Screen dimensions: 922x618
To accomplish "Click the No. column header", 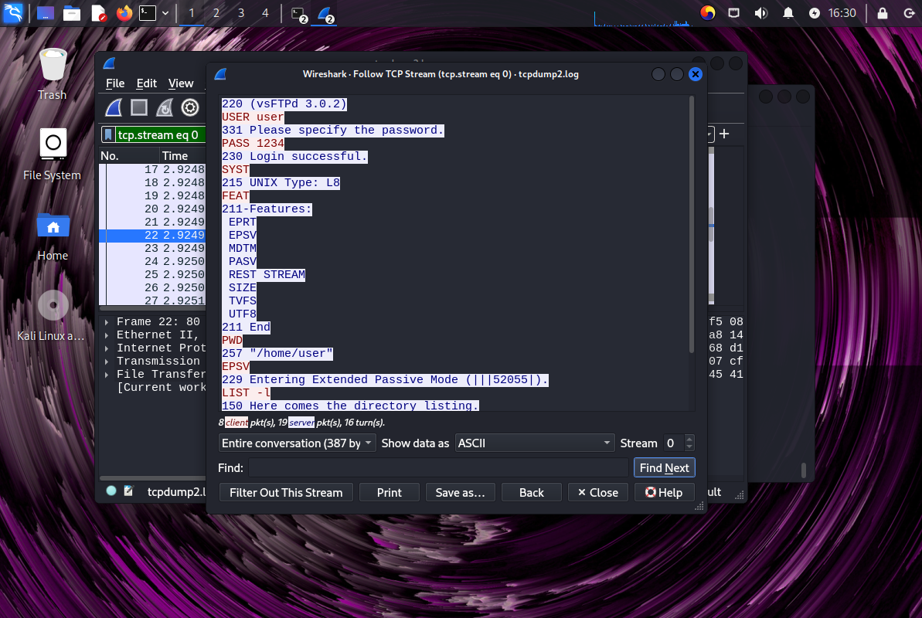I will click(x=129, y=156).
